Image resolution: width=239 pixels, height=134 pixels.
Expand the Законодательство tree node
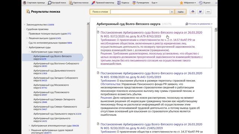25,25
